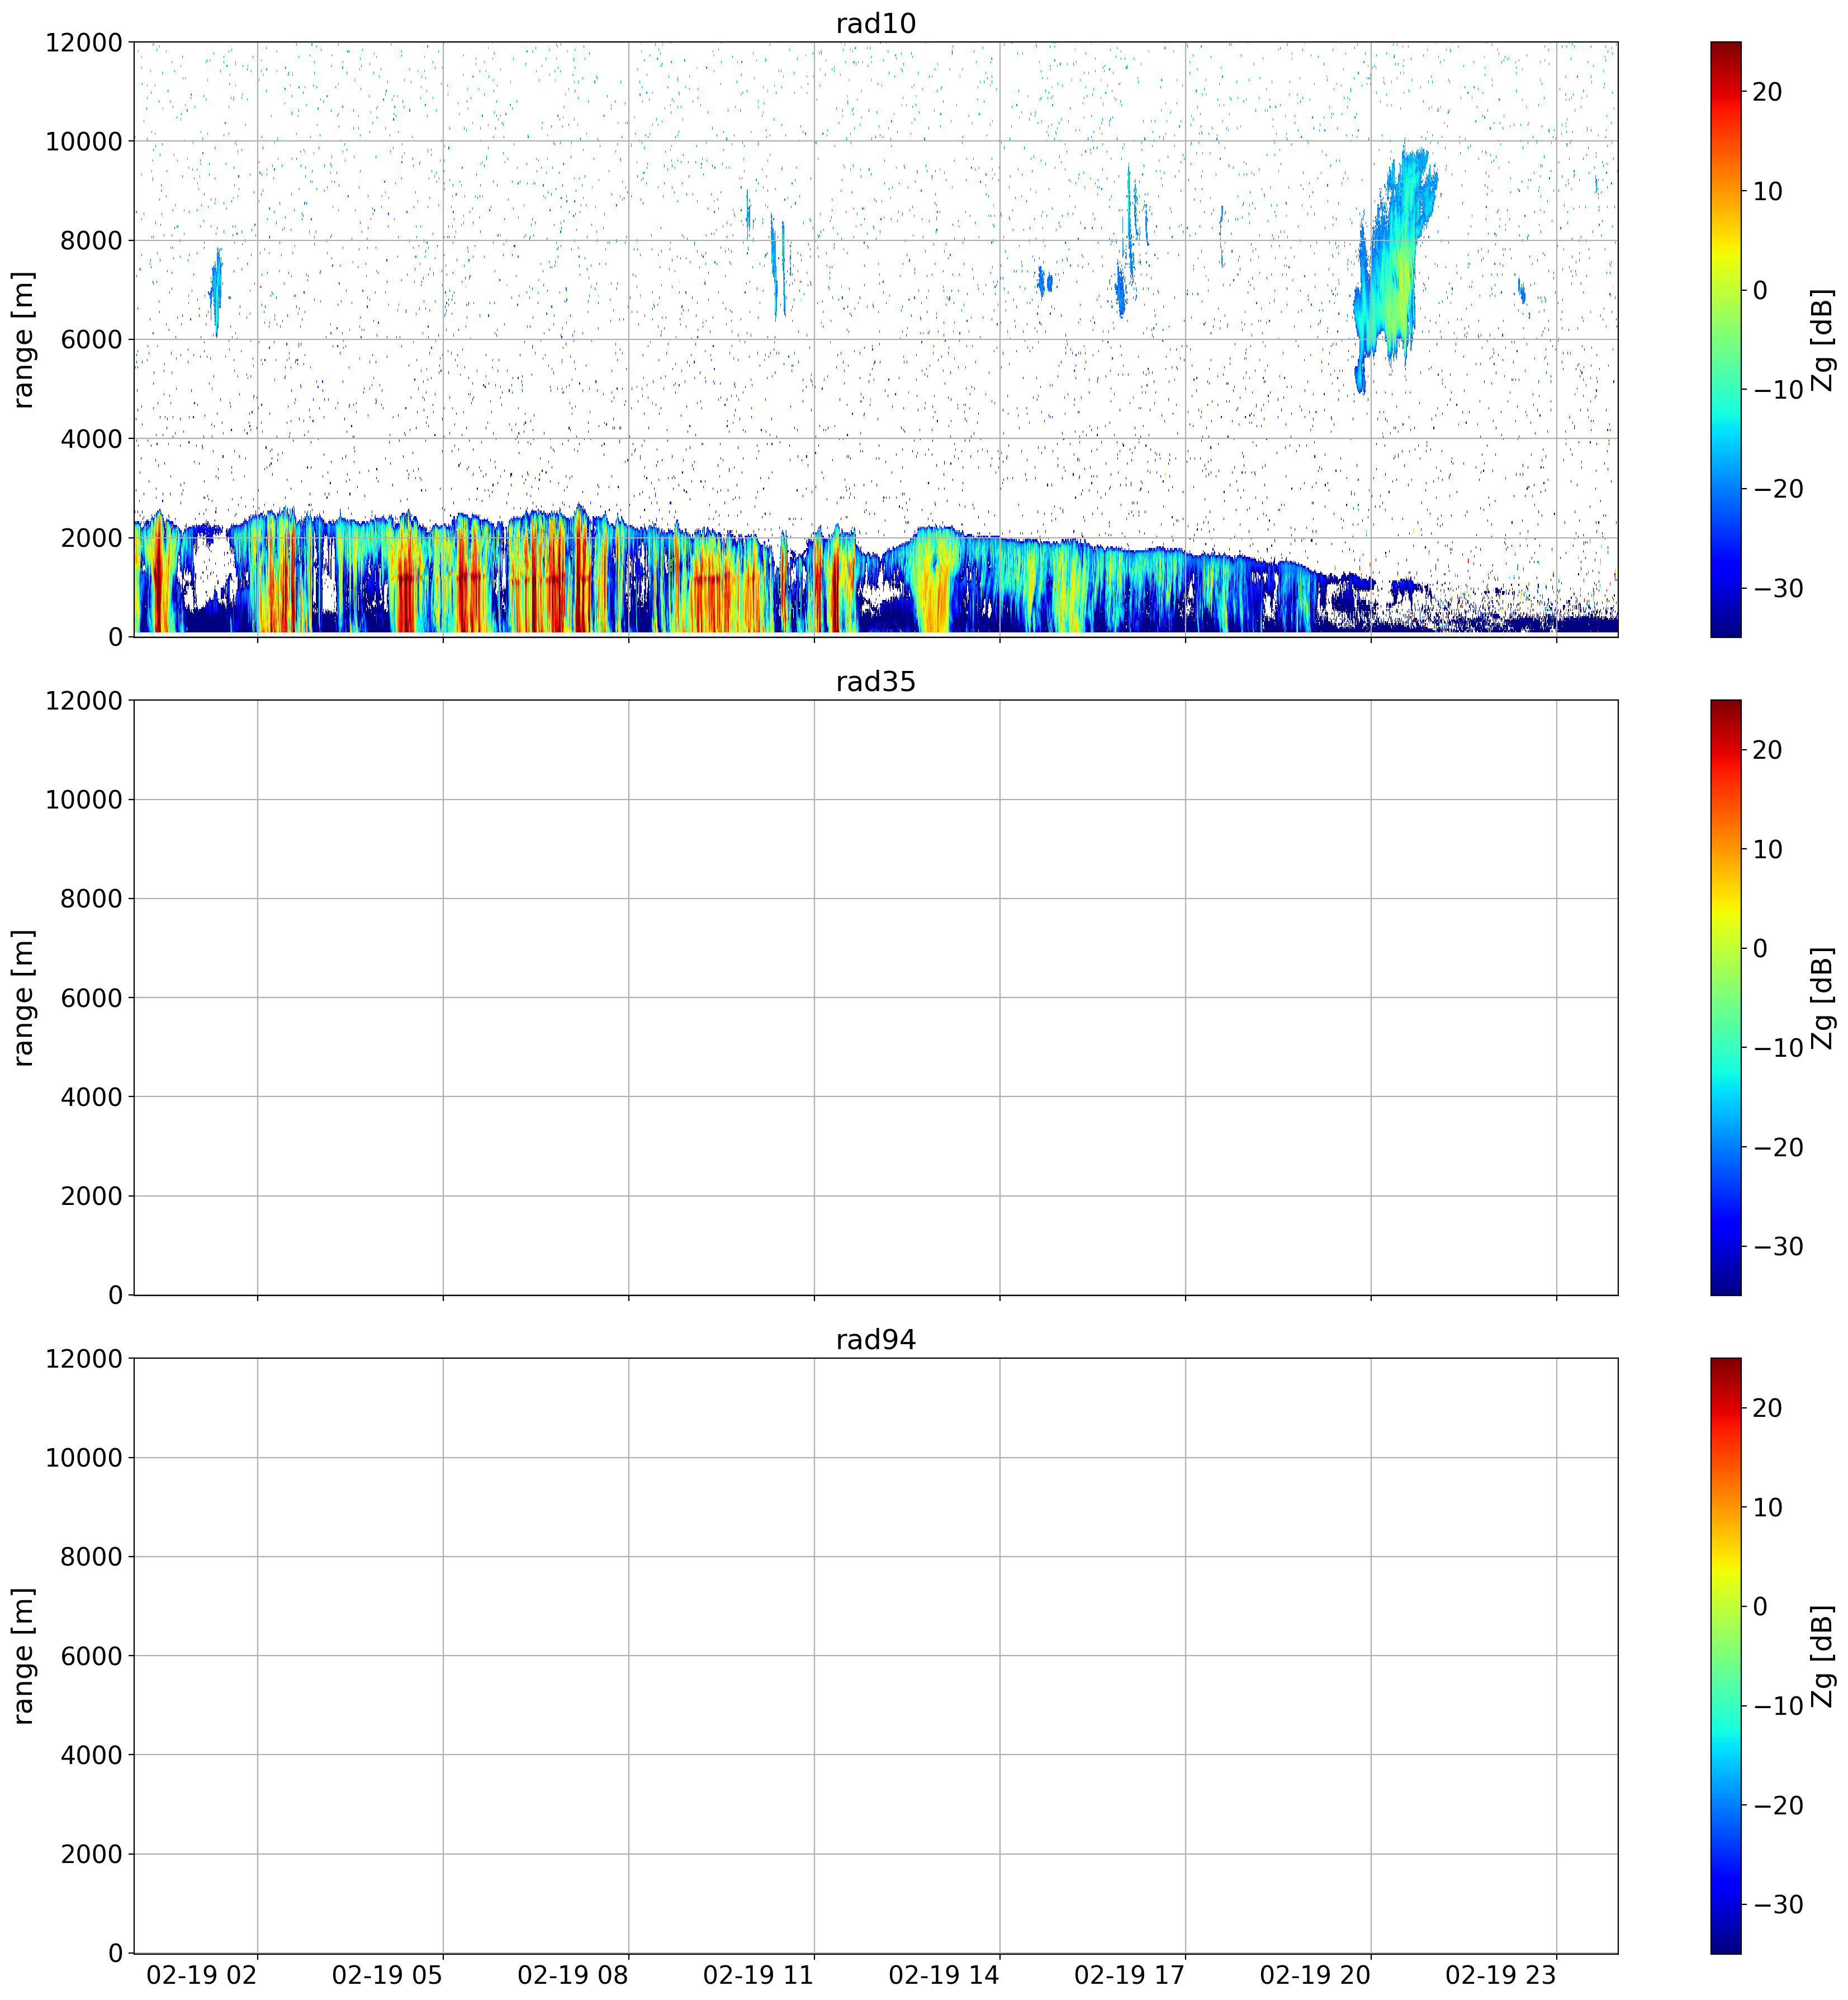1848x2000 pixels.
Task: Click the rad35 plot title
Action: [875, 681]
